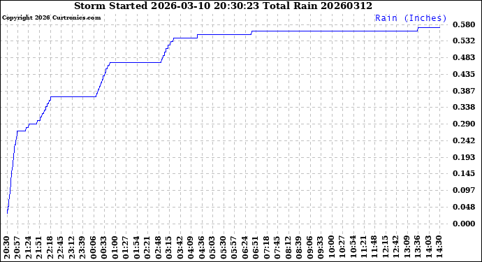The image size is (482, 262).
Task: Click the 0.435 y-axis value
Action: click(x=464, y=74)
